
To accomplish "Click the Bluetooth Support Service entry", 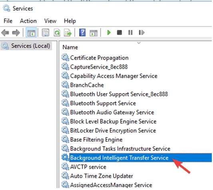I will point(103,103).
